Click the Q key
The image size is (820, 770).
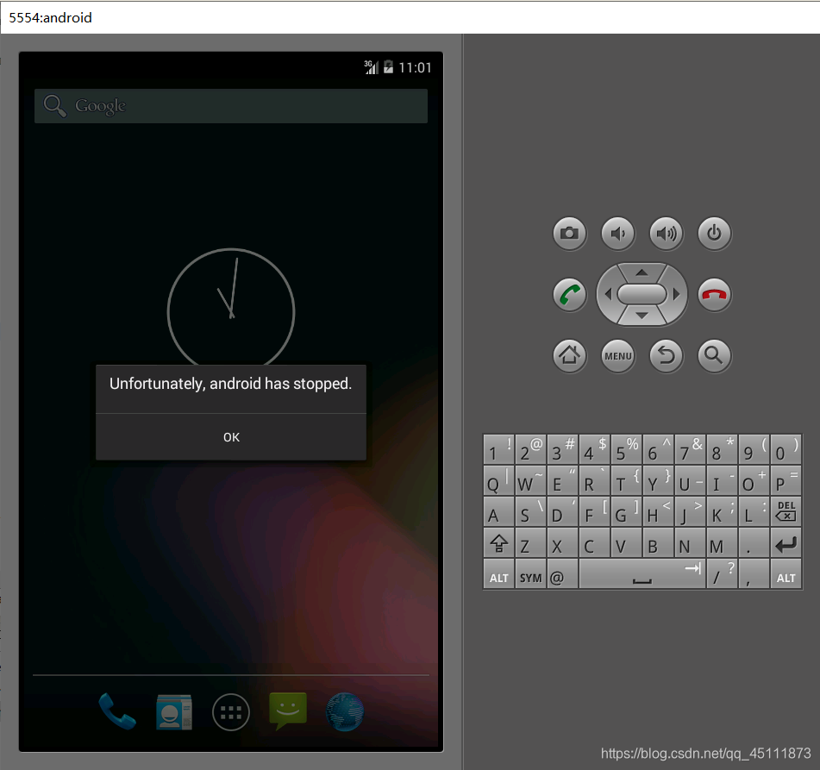pyautogui.click(x=498, y=480)
